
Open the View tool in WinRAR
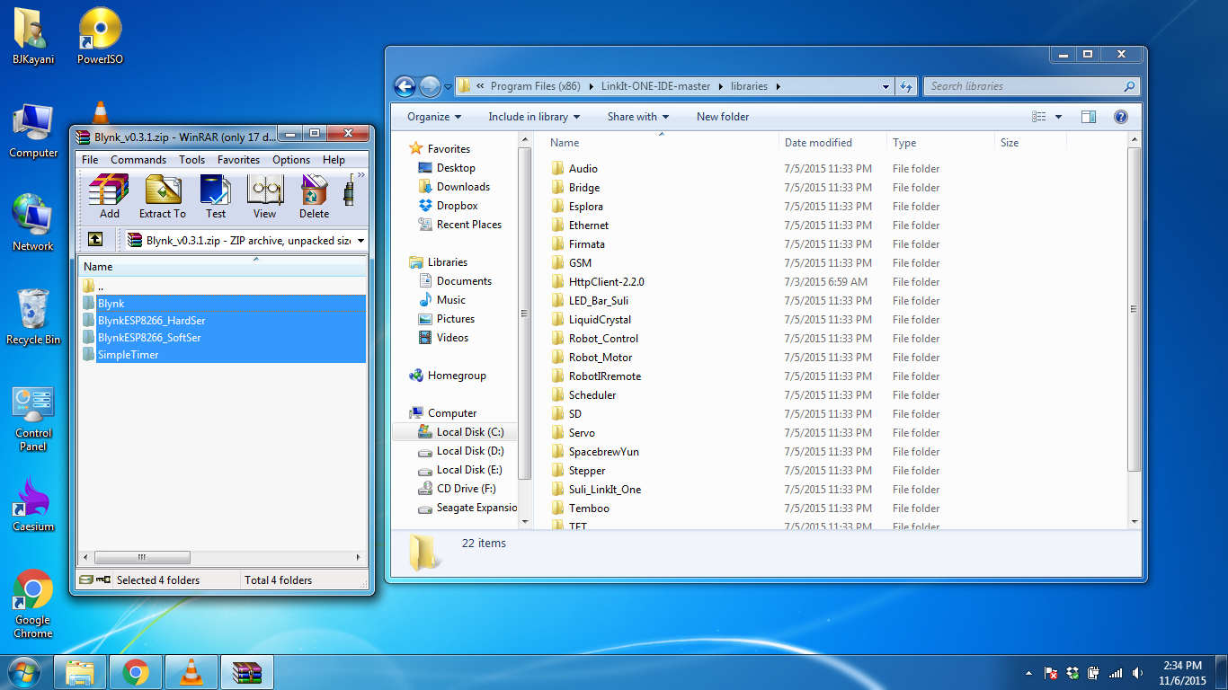(x=264, y=196)
